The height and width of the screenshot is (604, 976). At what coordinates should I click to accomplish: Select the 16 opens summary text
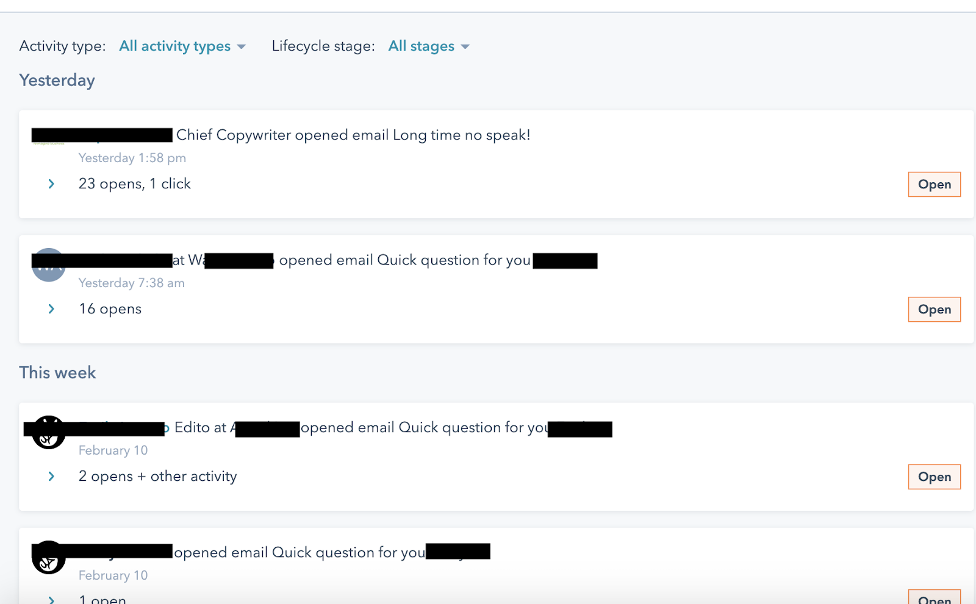[x=110, y=309]
